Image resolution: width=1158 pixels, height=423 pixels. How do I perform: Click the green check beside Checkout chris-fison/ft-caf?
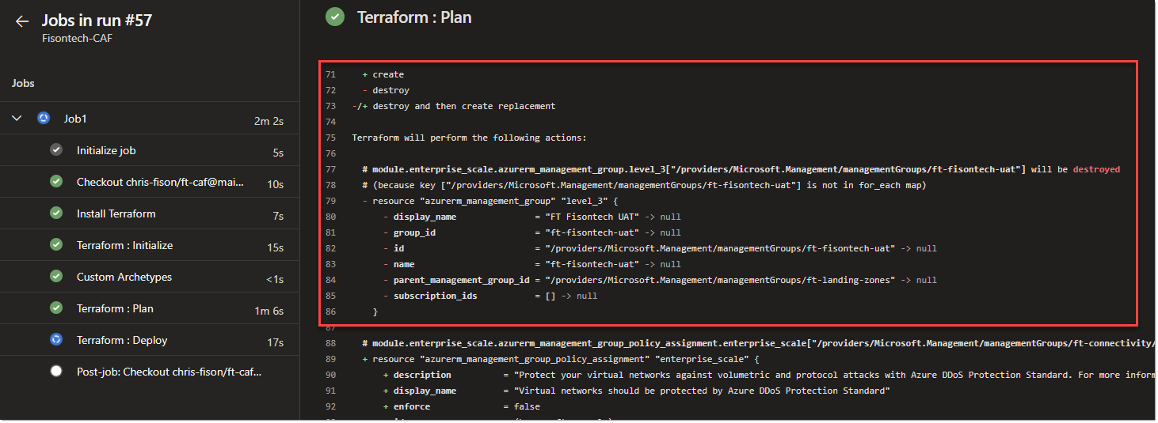point(56,182)
